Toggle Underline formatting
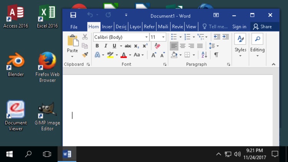 click(x=114, y=46)
